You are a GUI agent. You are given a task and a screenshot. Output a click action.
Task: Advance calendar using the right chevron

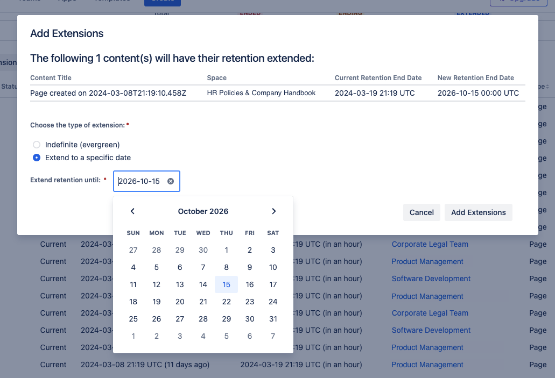coord(273,211)
